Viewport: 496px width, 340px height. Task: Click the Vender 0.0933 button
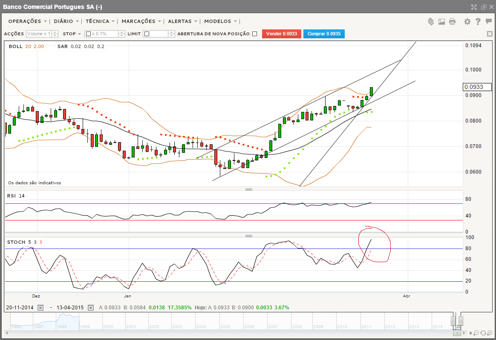click(x=282, y=34)
